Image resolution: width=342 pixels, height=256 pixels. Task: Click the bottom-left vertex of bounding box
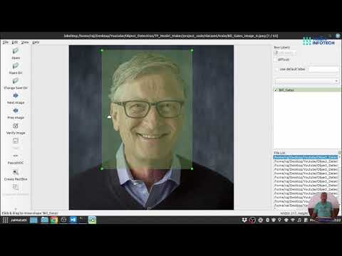pos(102,169)
